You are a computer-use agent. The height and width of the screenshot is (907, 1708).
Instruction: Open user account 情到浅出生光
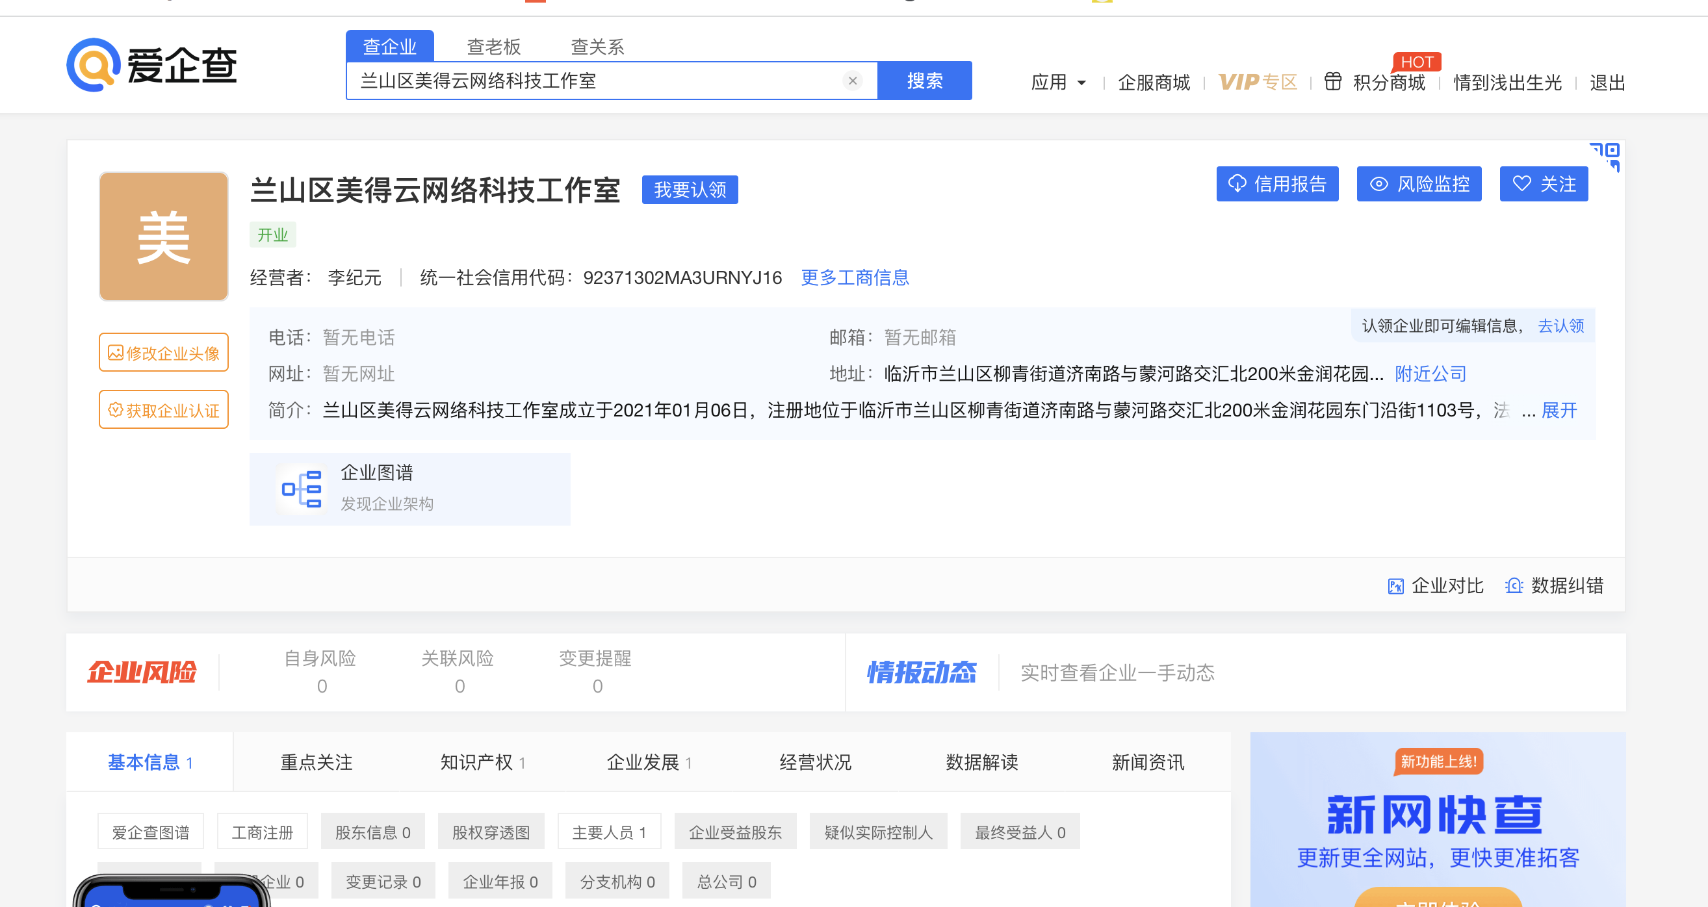coord(1507,83)
